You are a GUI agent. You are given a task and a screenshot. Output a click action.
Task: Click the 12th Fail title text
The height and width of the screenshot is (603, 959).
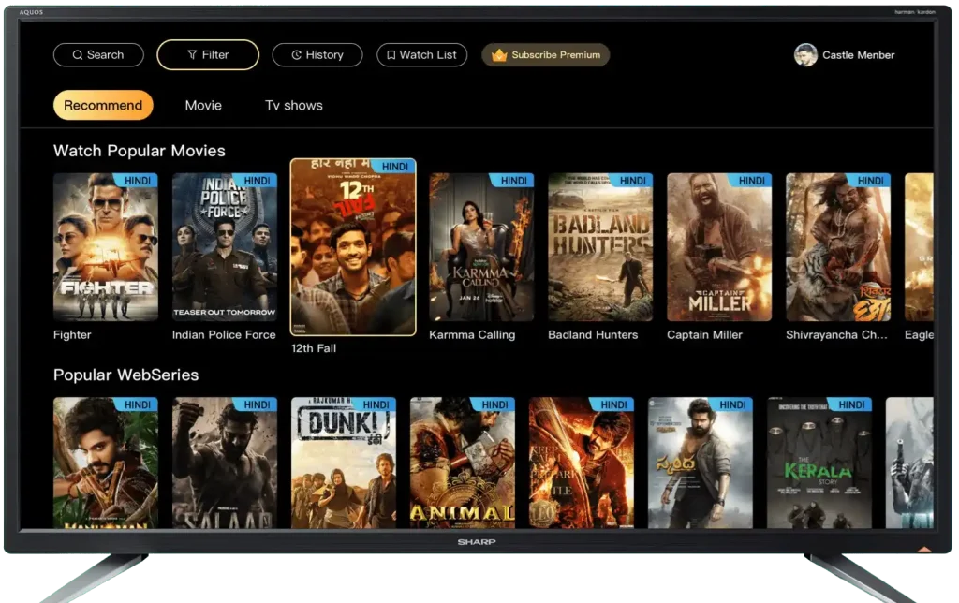[314, 348]
